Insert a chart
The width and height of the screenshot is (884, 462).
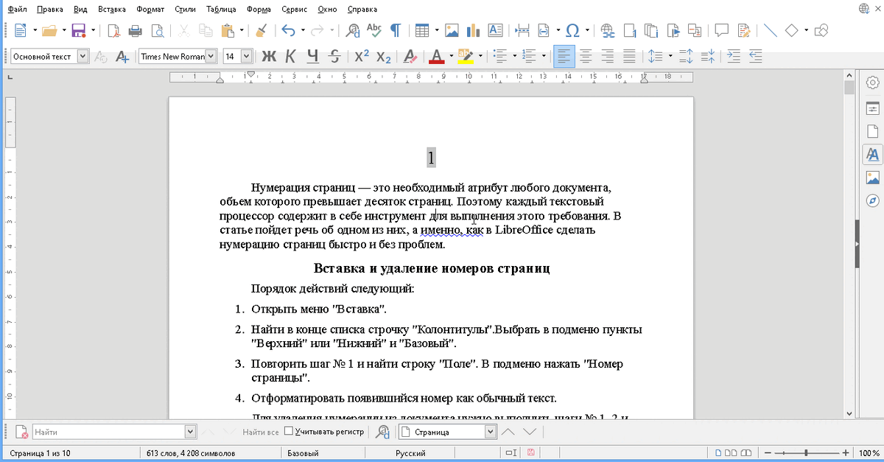(474, 30)
